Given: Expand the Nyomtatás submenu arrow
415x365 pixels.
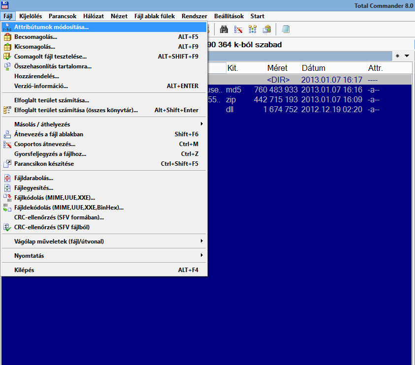Looking at the screenshot, I should (202, 255).
